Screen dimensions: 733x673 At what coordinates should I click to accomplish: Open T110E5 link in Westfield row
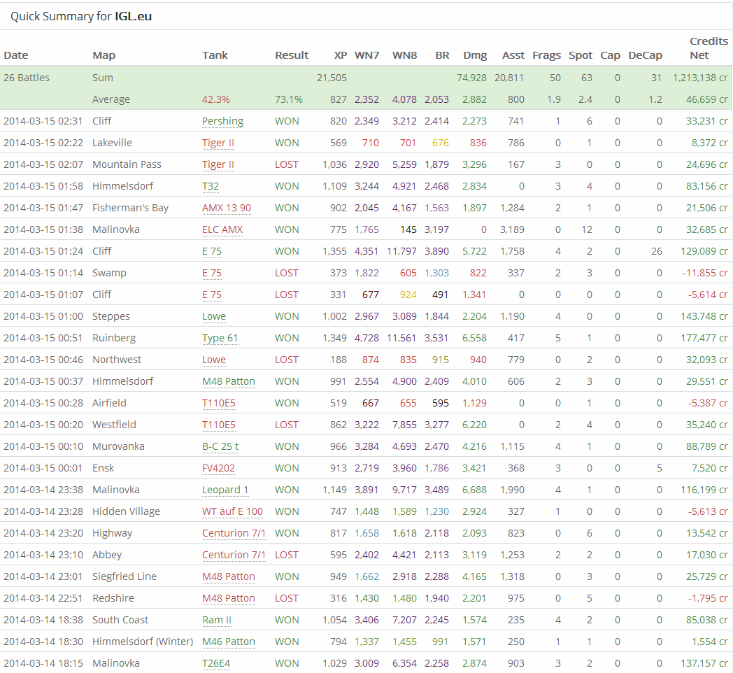(x=219, y=425)
